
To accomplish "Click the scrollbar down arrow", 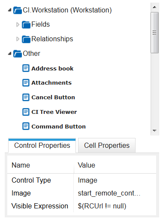I will pos(154,131).
